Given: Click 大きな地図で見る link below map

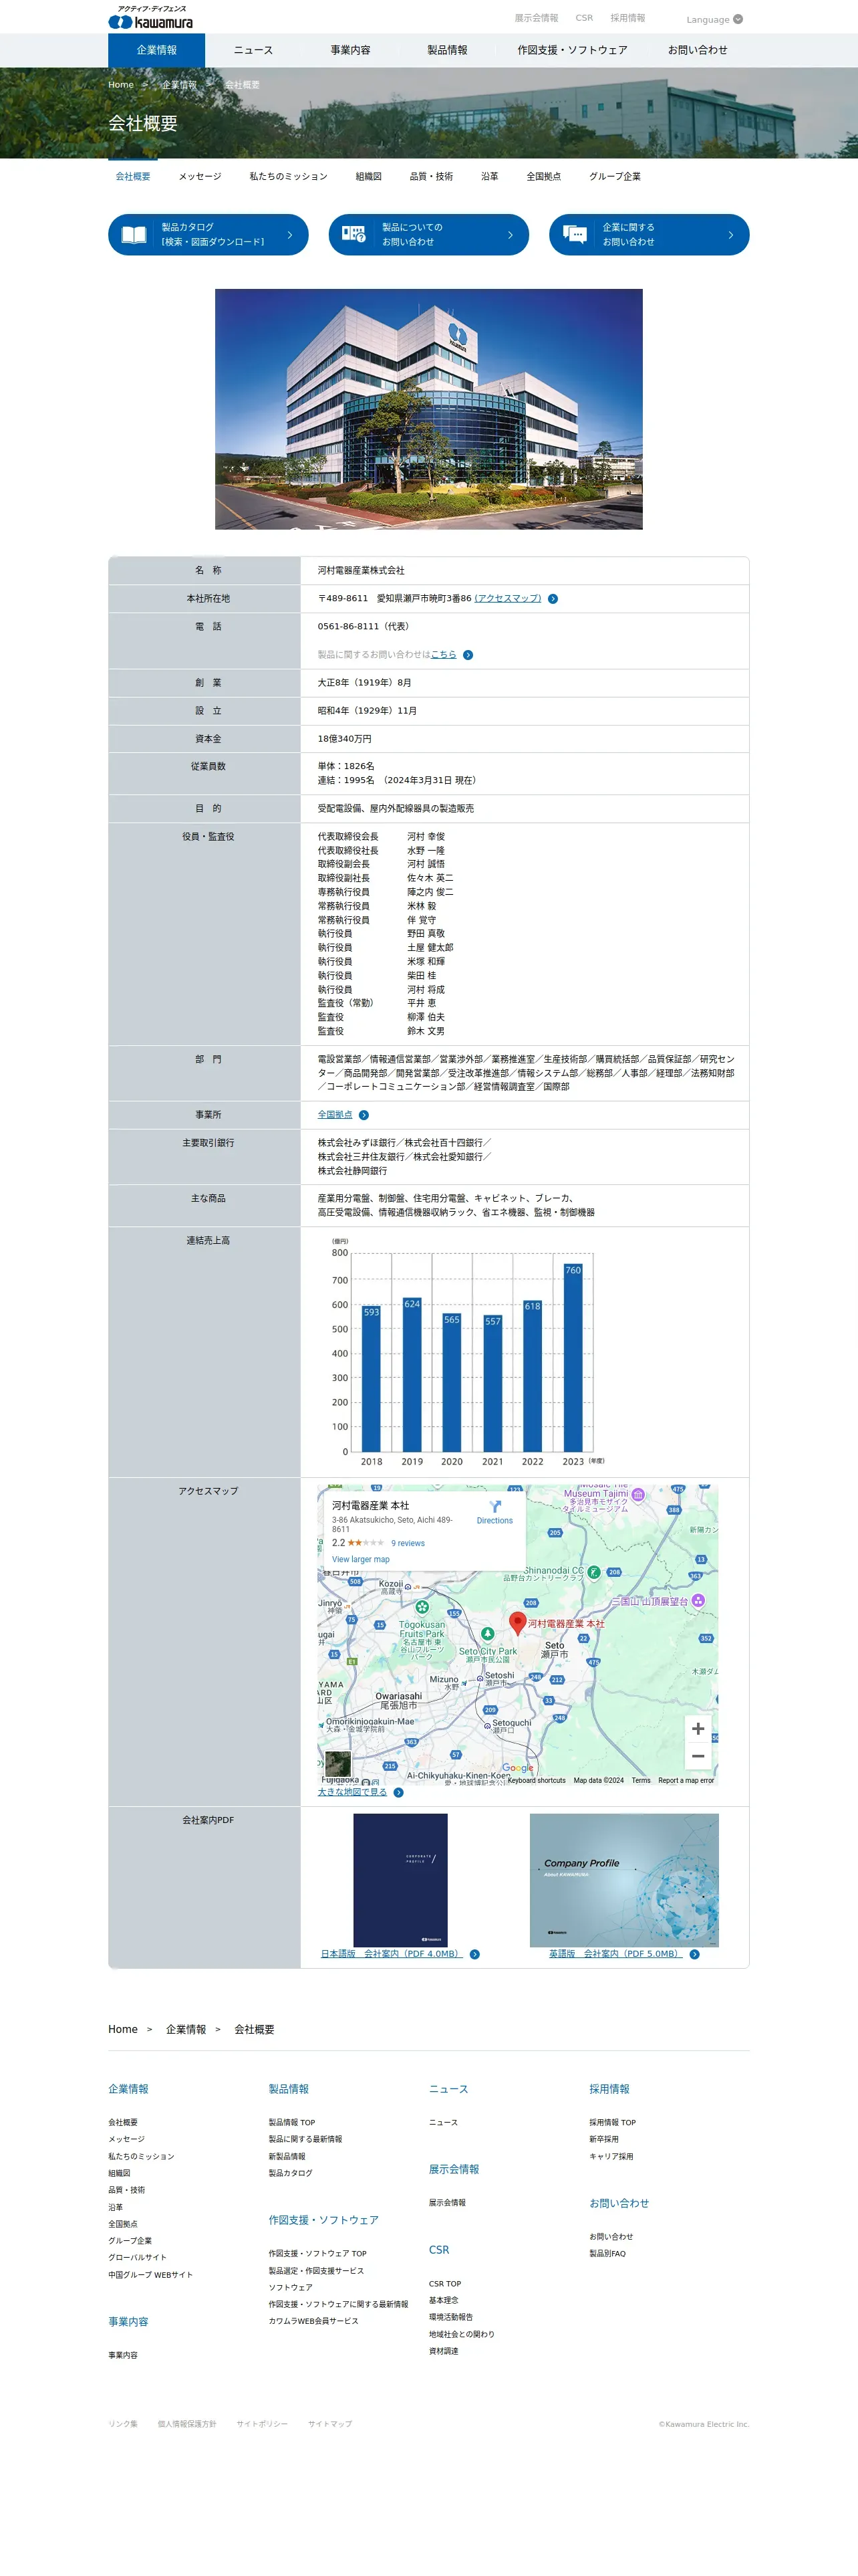Looking at the screenshot, I should (x=353, y=1792).
